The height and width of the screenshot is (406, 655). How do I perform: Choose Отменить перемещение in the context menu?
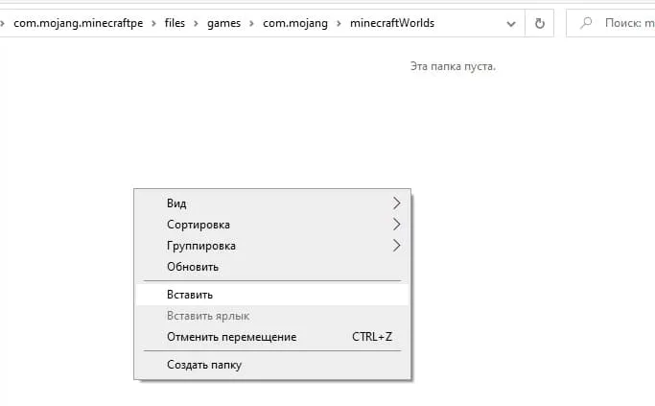click(231, 337)
